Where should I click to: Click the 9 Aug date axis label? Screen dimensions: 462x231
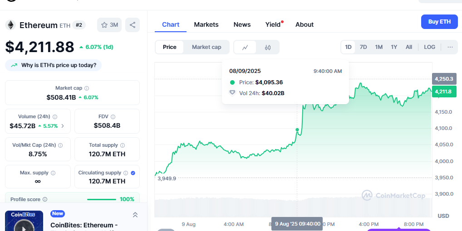(189, 224)
